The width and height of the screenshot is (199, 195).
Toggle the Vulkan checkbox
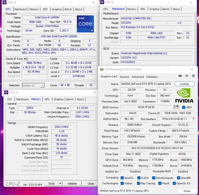click(x=122, y=183)
